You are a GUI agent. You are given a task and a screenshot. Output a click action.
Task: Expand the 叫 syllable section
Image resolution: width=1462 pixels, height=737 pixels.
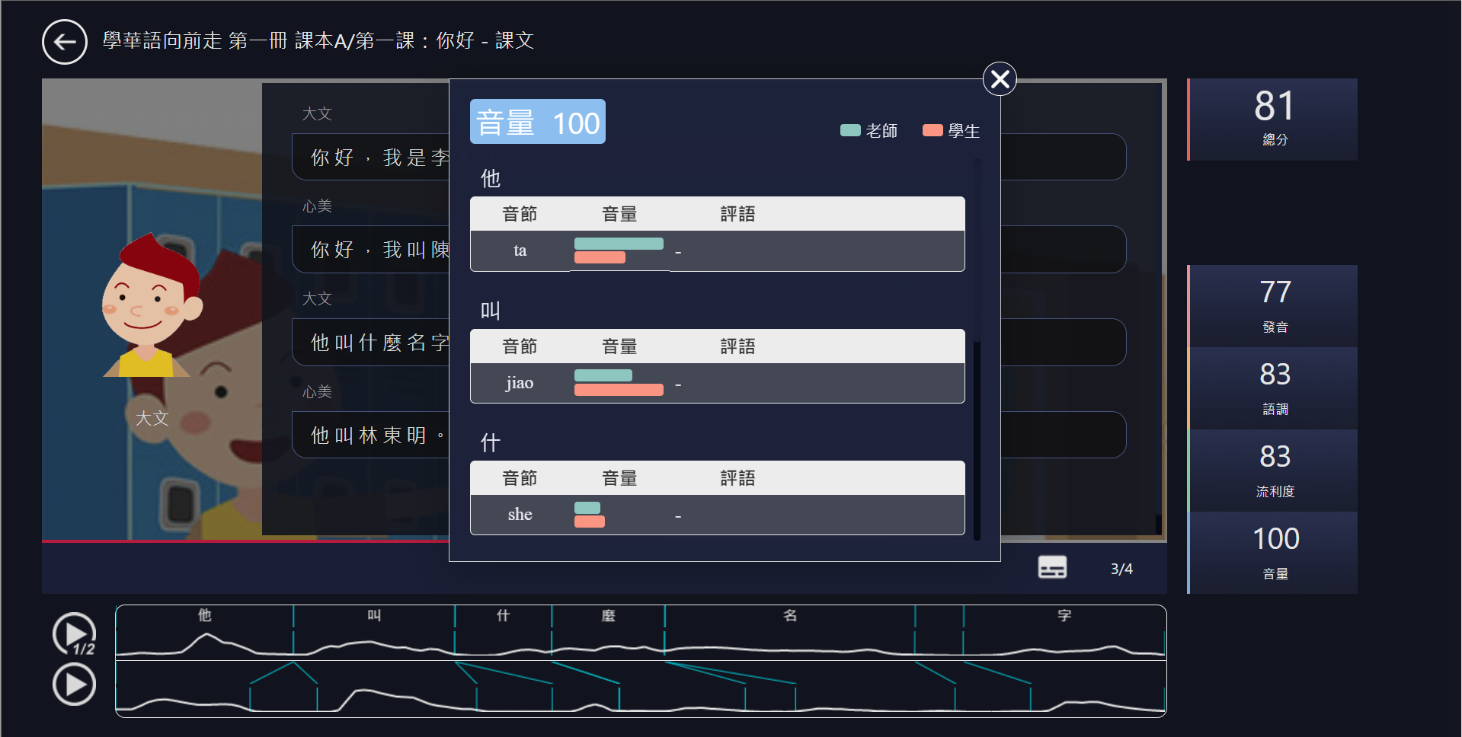[490, 310]
